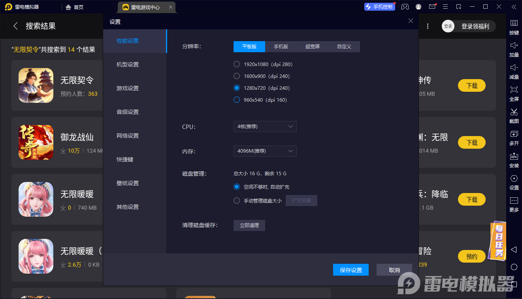Open the message inbox with red notification dot

click(432, 7)
